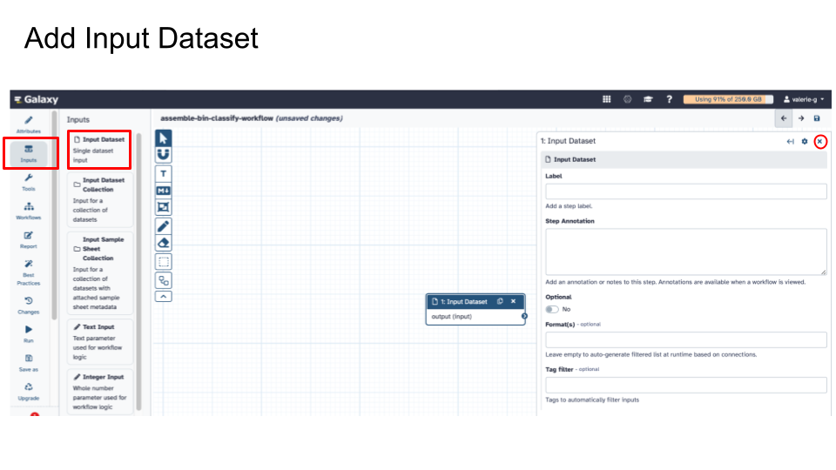
Task: Open the Format(s) selection field
Action: 685,339
